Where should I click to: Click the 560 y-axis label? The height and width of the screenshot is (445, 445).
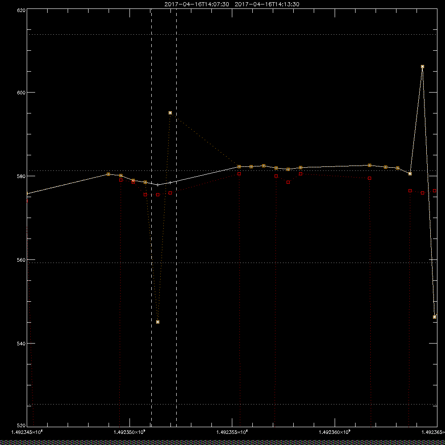point(21,260)
